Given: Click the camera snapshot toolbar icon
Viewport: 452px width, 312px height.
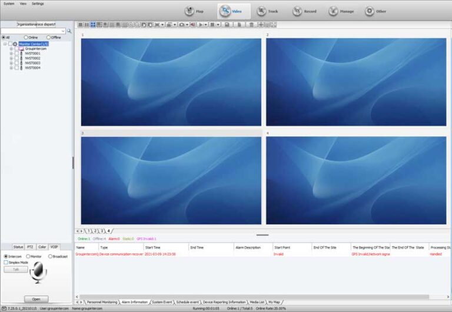Looking at the screenshot, I should click(181, 25).
